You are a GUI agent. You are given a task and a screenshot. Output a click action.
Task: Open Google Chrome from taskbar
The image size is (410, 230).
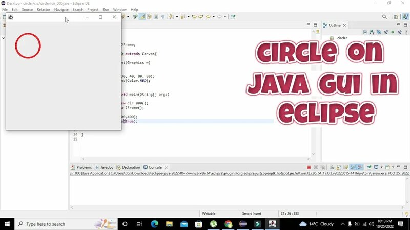pos(228,224)
